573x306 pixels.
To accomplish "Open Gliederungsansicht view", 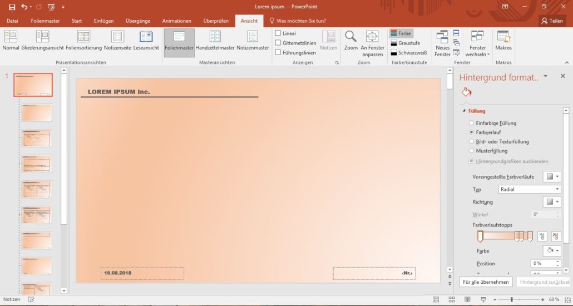I will [x=42, y=41].
